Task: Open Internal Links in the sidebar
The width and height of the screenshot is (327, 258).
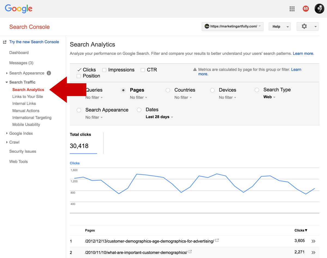Action: 24,104
